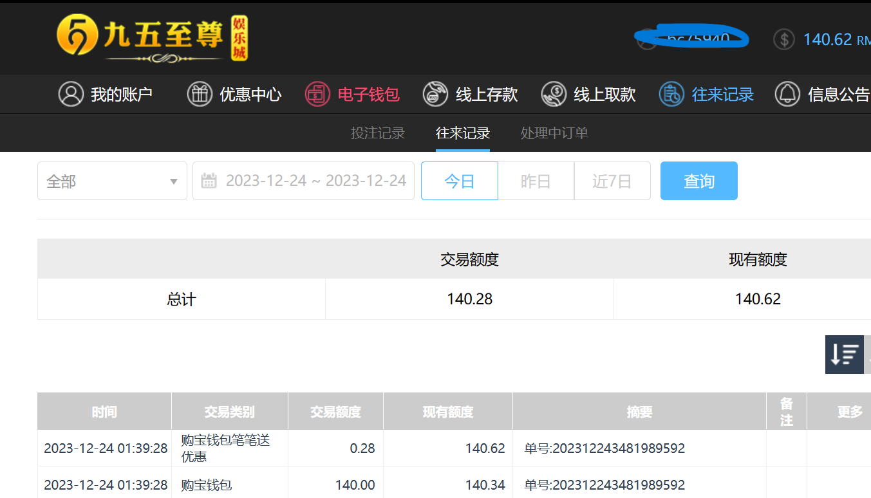Expand the 全部 type dropdown
This screenshot has width=871, height=498.
click(x=112, y=181)
